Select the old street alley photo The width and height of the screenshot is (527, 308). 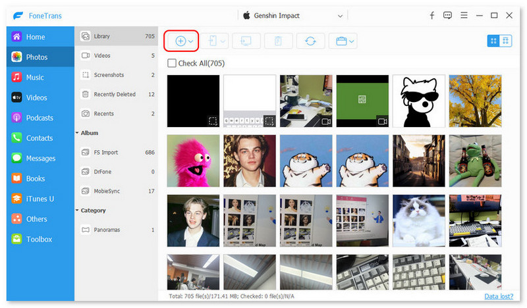tap(419, 161)
